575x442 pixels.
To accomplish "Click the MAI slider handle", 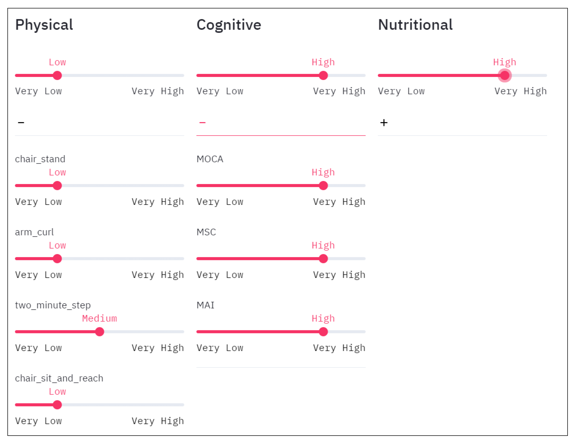I will 323,332.
